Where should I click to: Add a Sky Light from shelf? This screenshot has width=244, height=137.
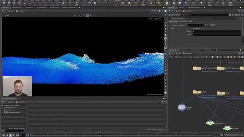174,3
